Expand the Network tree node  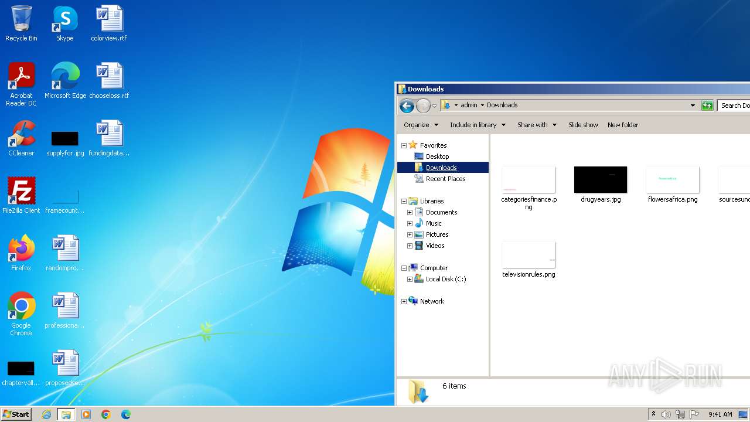point(404,301)
